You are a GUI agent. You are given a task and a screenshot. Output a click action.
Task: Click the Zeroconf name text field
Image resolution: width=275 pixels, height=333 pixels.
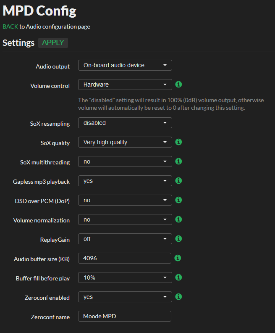coord(124,316)
